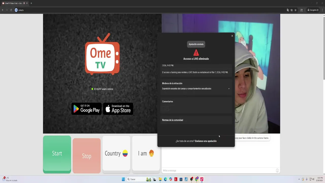Click the weather widget showing -2°C
The image size is (325, 183).
point(10,179)
